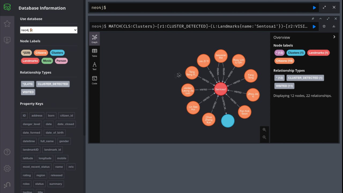Open the About Neo4j icon

7,185
